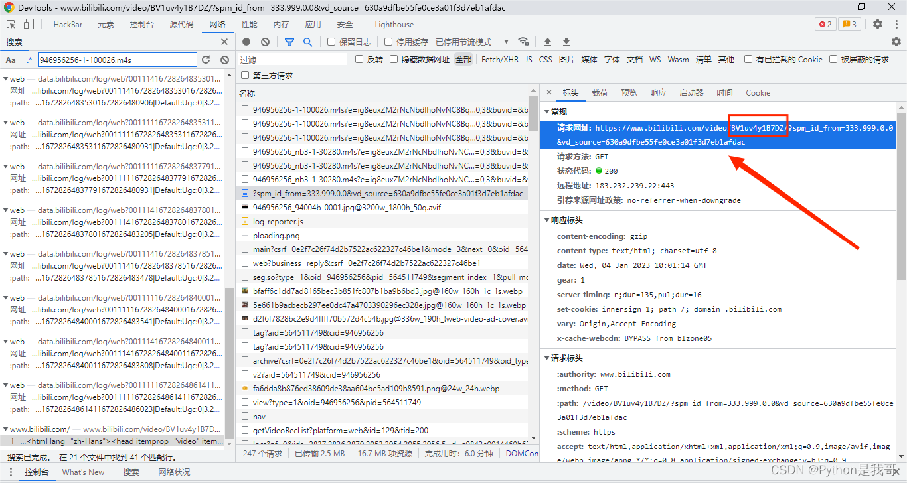Viewport: 907px width, 483px height.
Task: Click the export HAR download arrow icon
Action: pos(566,42)
